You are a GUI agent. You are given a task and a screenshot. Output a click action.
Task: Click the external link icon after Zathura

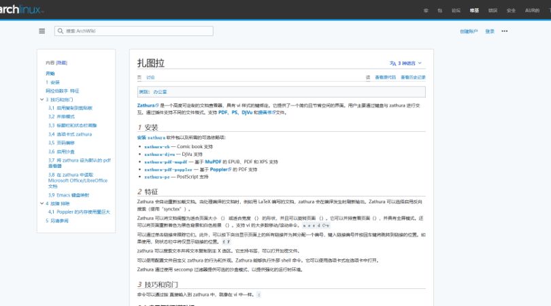pos(157,106)
